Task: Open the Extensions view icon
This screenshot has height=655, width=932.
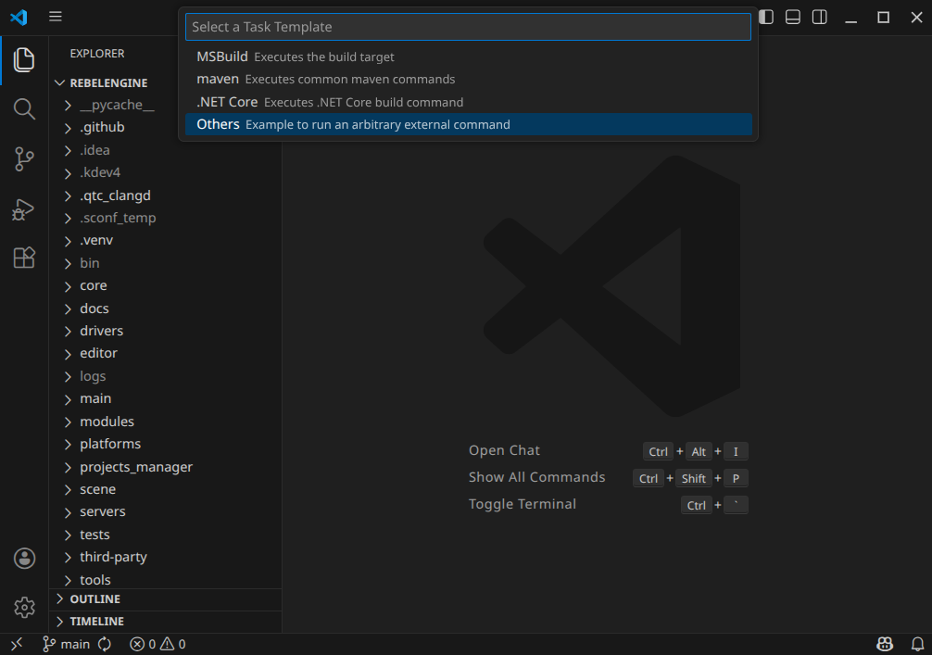Action: [24, 258]
